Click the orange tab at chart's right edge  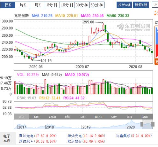pos(156,62)
